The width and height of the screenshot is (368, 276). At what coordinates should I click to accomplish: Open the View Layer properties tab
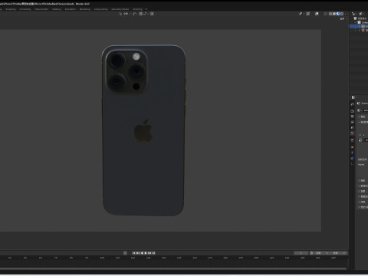352,122
